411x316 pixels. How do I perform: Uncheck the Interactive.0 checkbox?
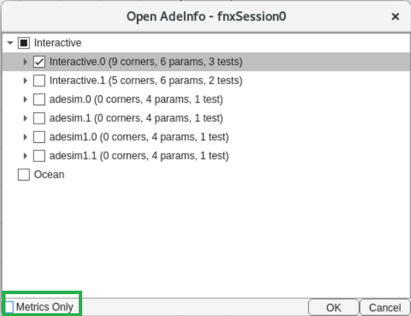[39, 62]
